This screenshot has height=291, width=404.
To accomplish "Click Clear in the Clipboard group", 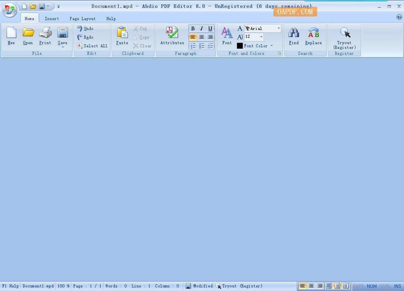I will click(x=142, y=46).
